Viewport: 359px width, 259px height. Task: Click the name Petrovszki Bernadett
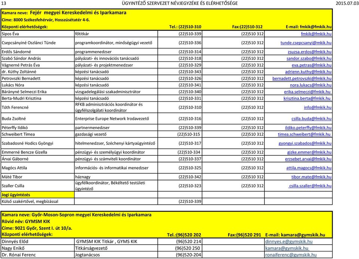[21, 78]
